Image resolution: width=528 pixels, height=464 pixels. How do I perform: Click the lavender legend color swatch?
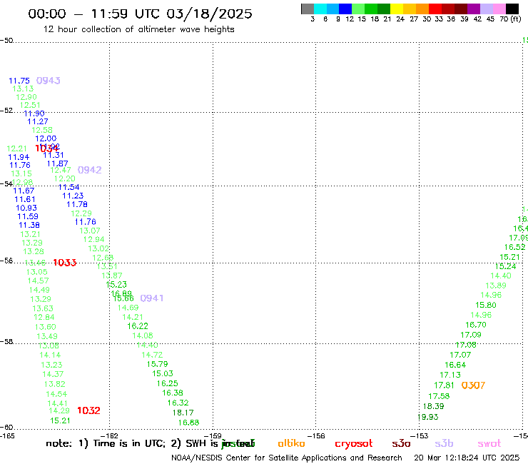point(486,9)
